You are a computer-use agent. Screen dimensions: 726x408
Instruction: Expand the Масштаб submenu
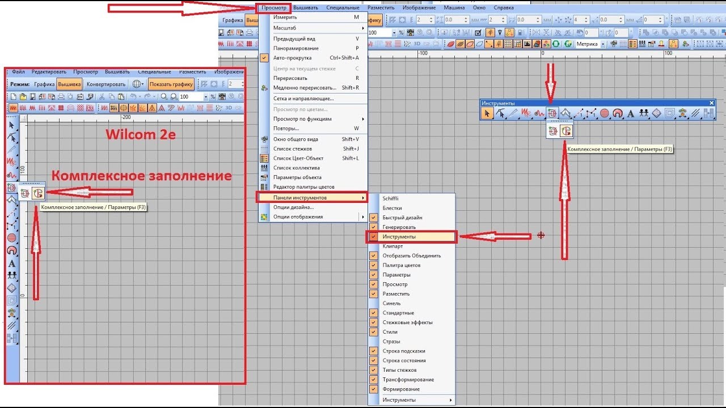point(313,28)
